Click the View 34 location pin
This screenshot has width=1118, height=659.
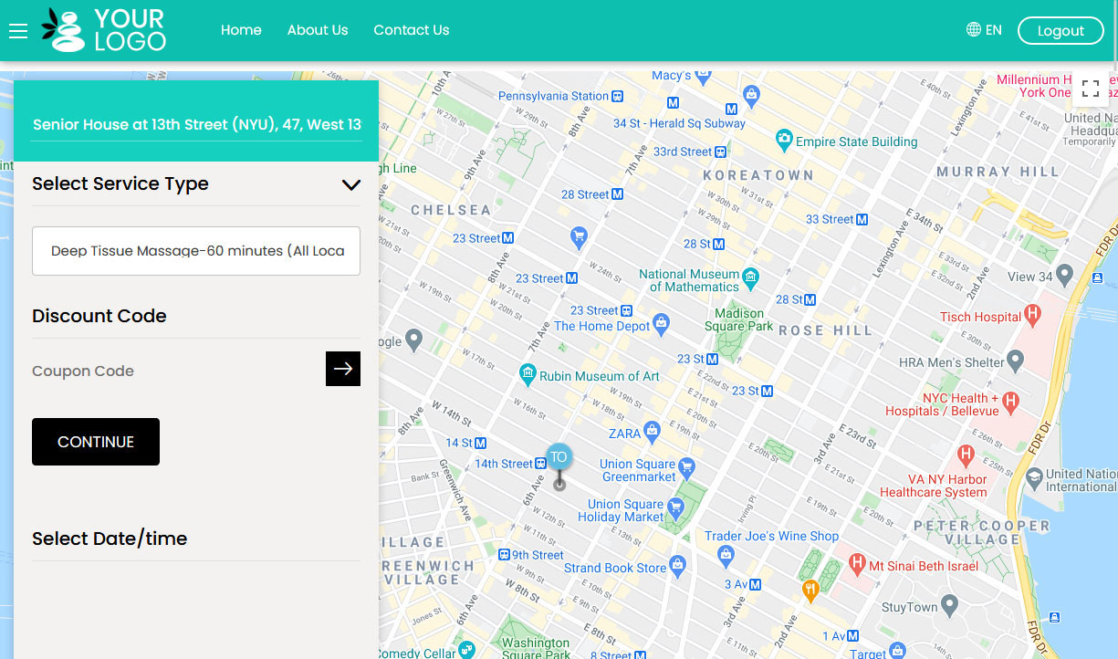[1064, 277]
